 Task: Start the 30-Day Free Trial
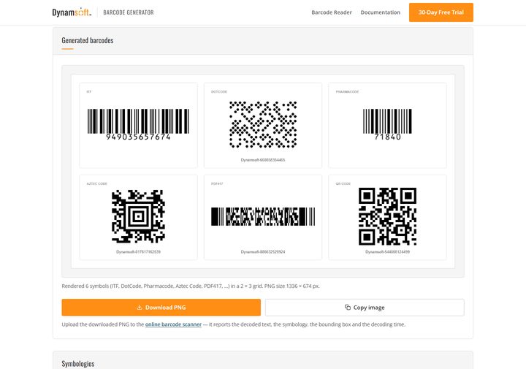pos(441,12)
